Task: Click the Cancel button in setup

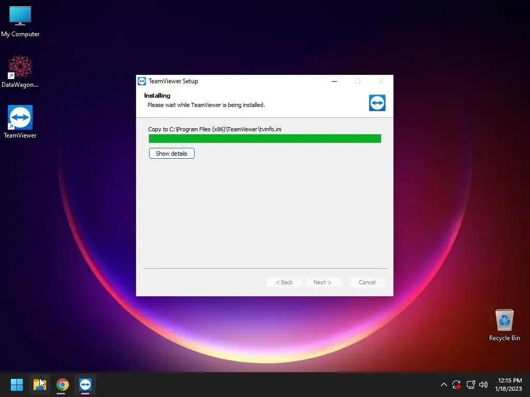Action: pyautogui.click(x=367, y=282)
